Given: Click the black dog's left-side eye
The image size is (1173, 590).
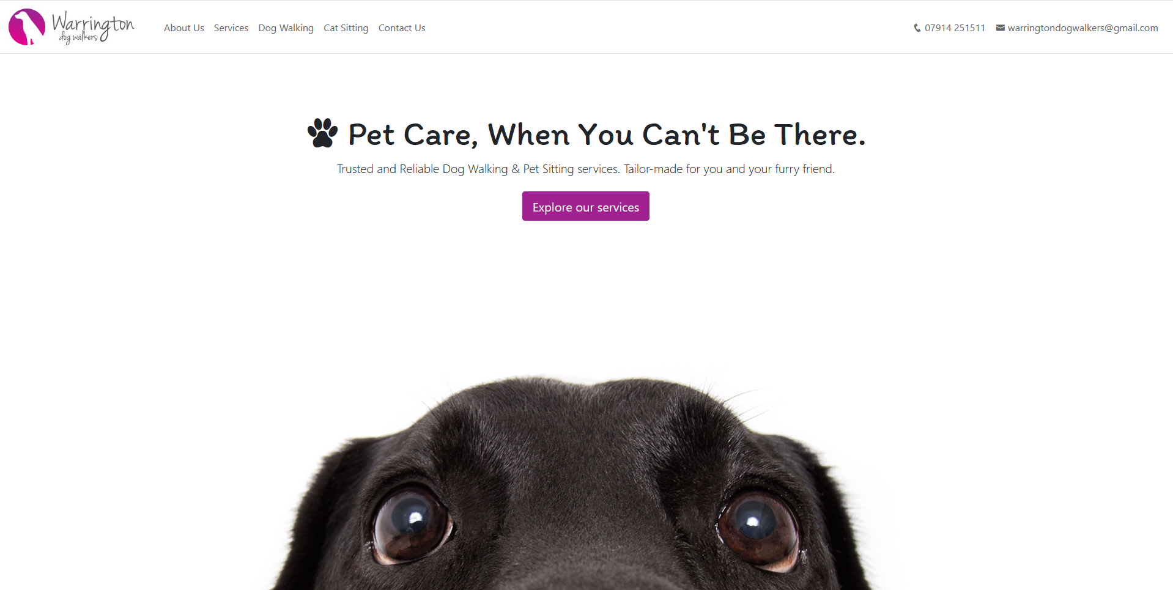Looking at the screenshot, I should 412,525.
